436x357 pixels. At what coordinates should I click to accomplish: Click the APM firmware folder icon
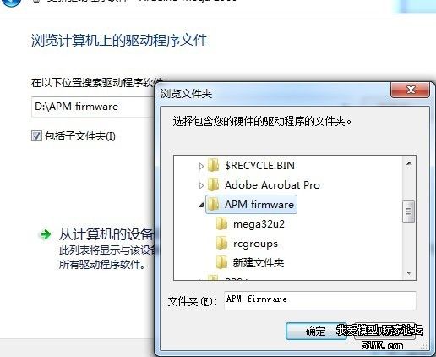point(213,204)
